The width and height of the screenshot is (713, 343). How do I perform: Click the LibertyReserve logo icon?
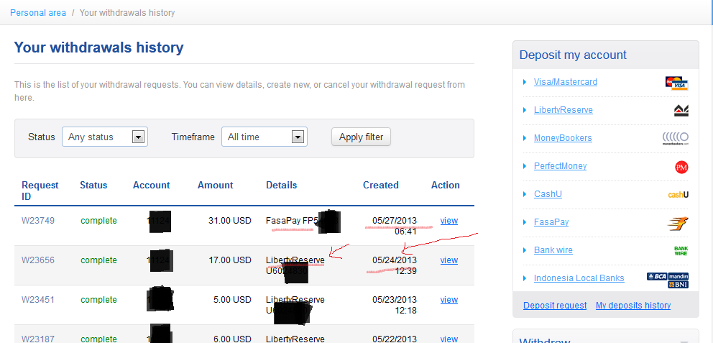pos(681,111)
